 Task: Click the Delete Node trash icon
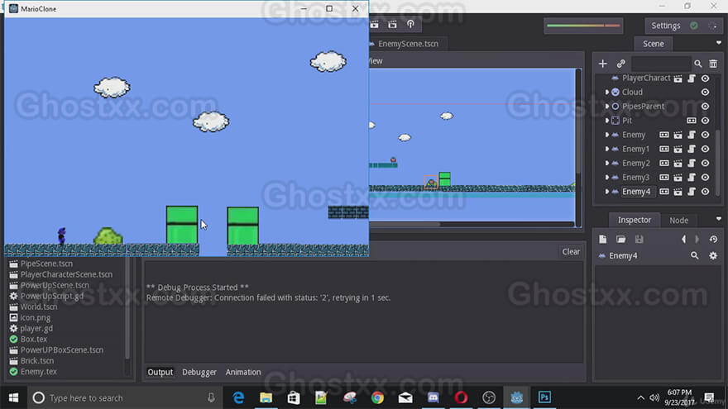713,64
